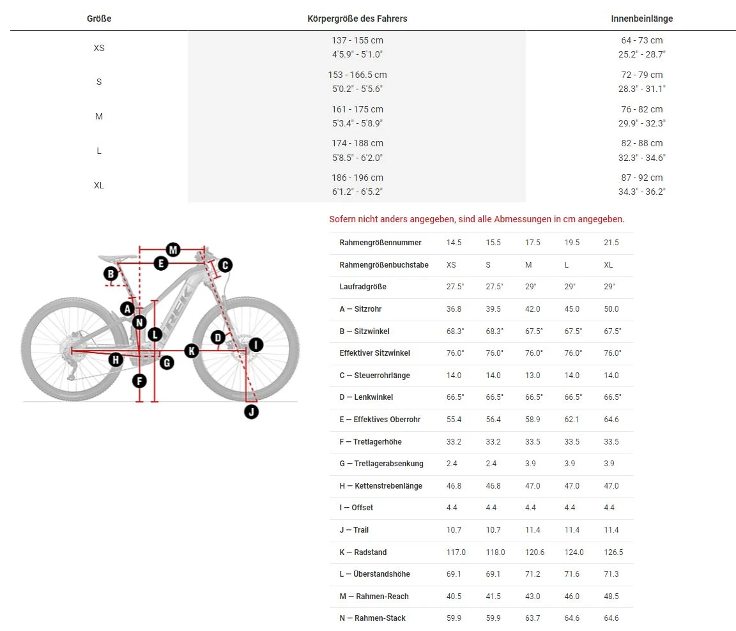Image resolution: width=736 pixels, height=631 pixels.
Task: Select the G marker beside the crank
Action: pyautogui.click(x=167, y=363)
